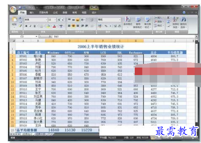Toggle Merge & Center button
This screenshot has height=143, width=201.
pos(92,26)
